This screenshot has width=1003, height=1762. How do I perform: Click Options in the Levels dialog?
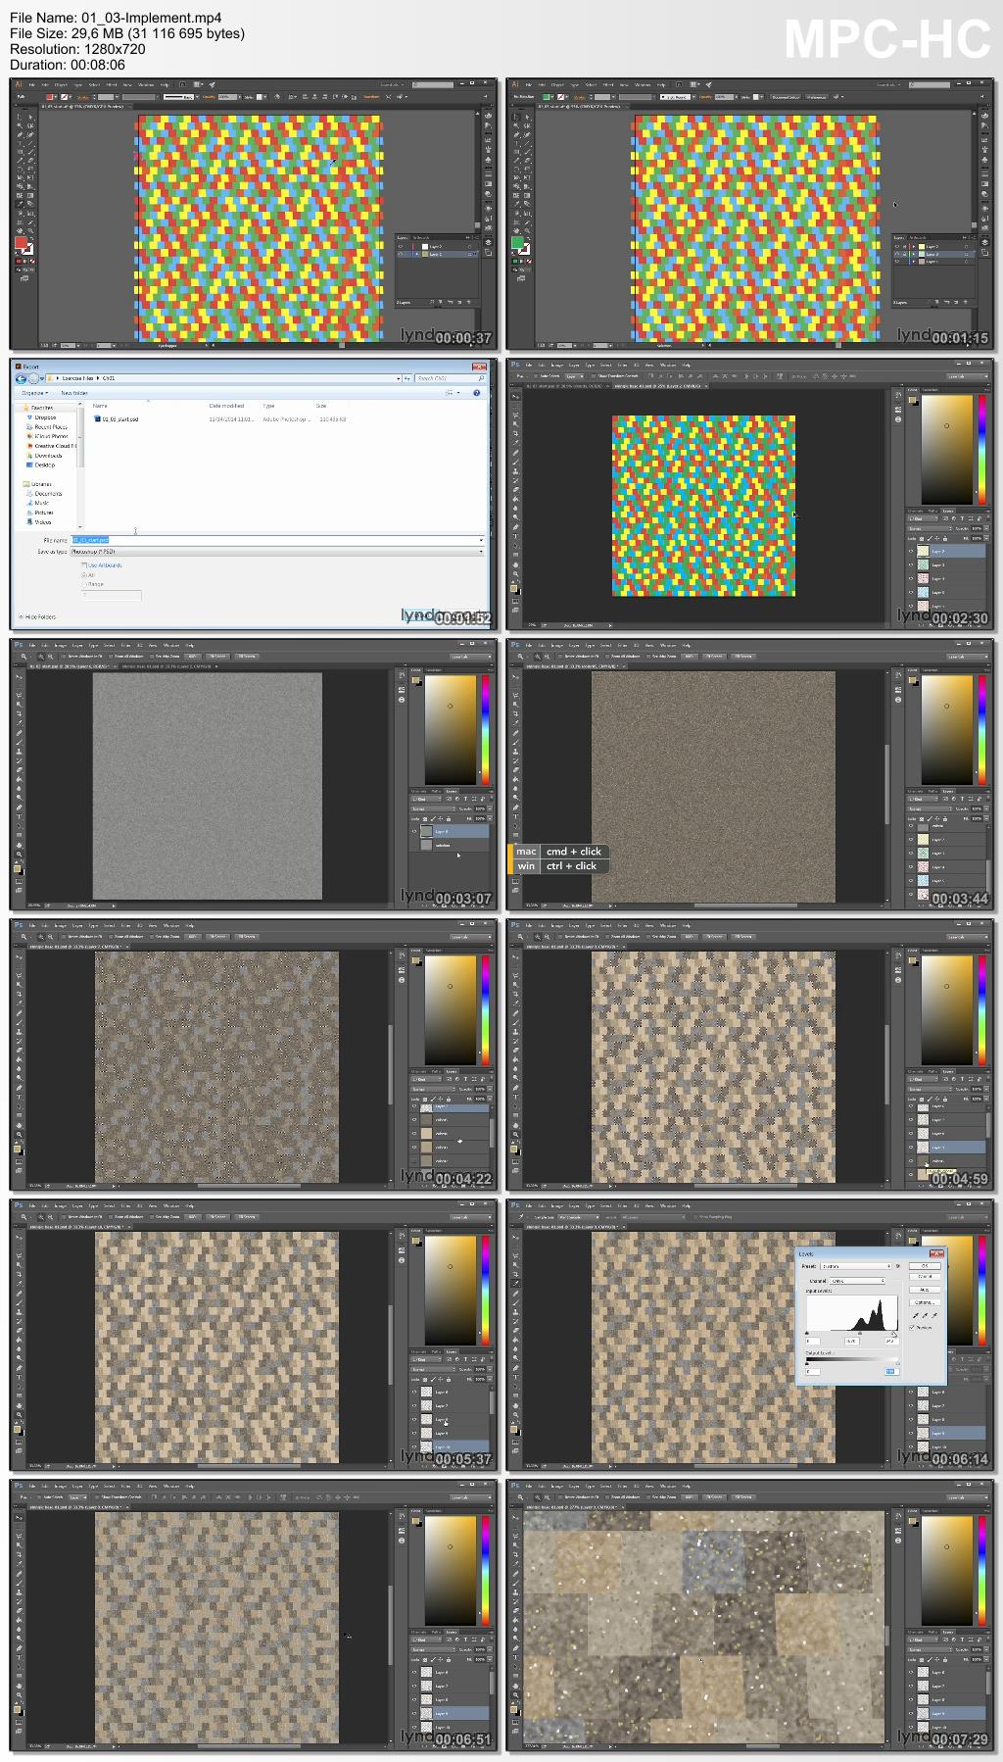(x=925, y=1302)
